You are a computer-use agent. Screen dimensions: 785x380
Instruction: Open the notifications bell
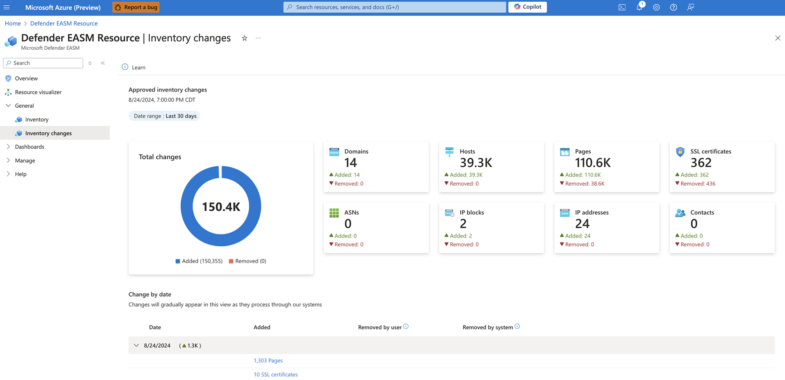[x=639, y=7]
